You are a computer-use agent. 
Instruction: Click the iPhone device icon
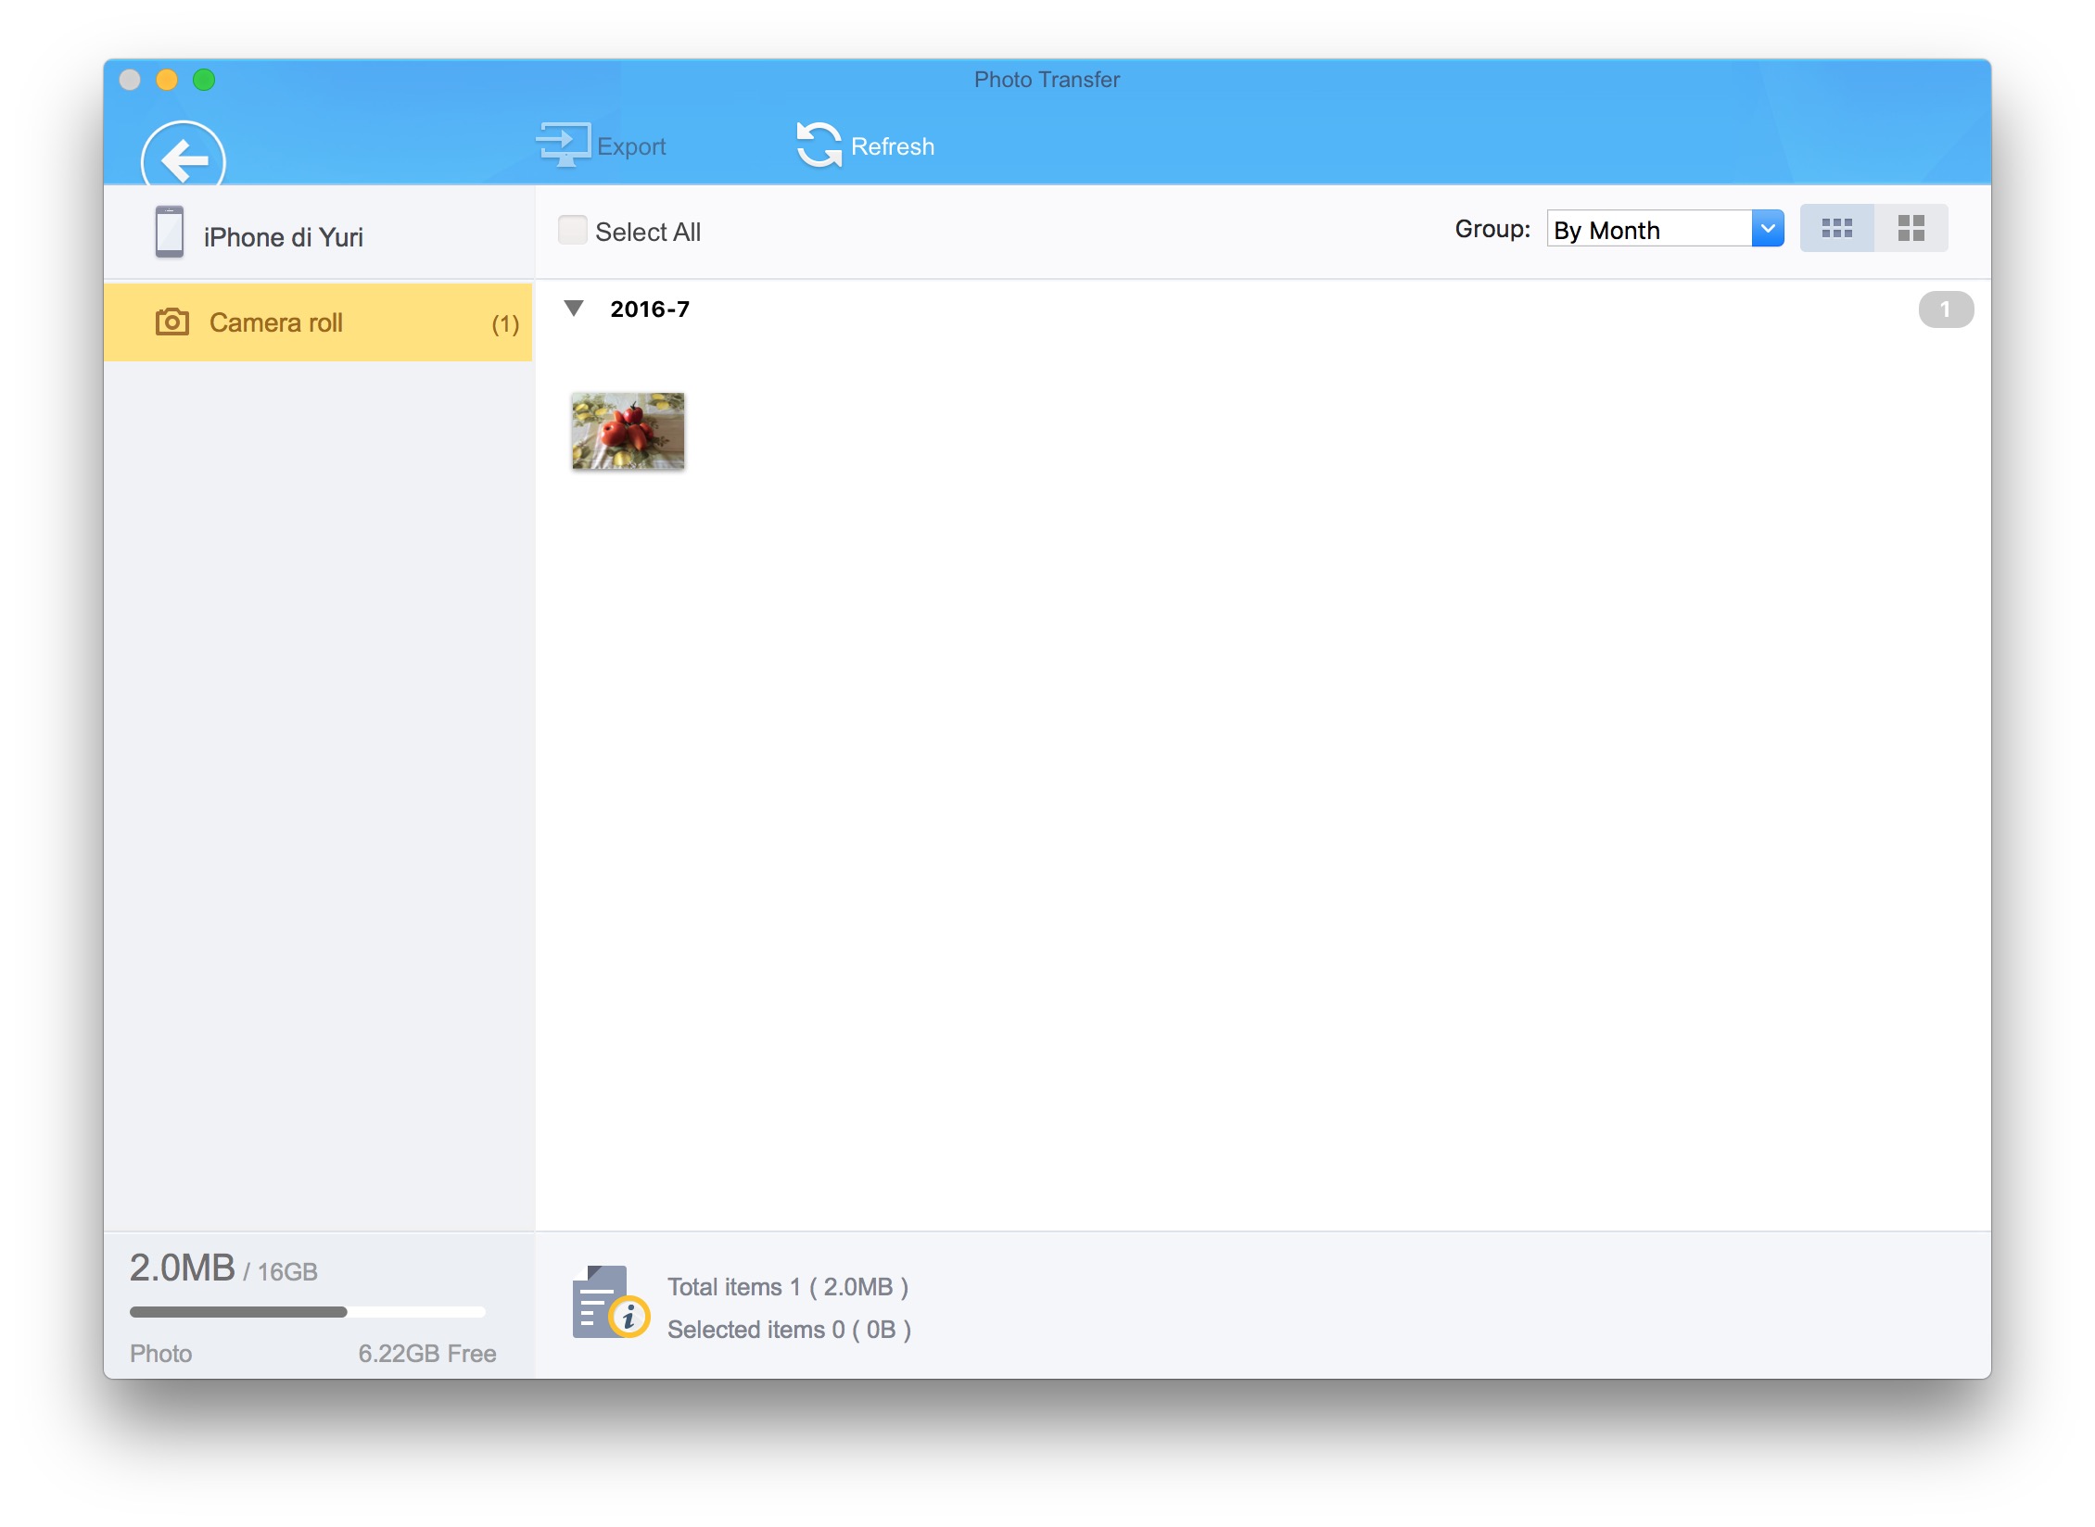tap(169, 233)
